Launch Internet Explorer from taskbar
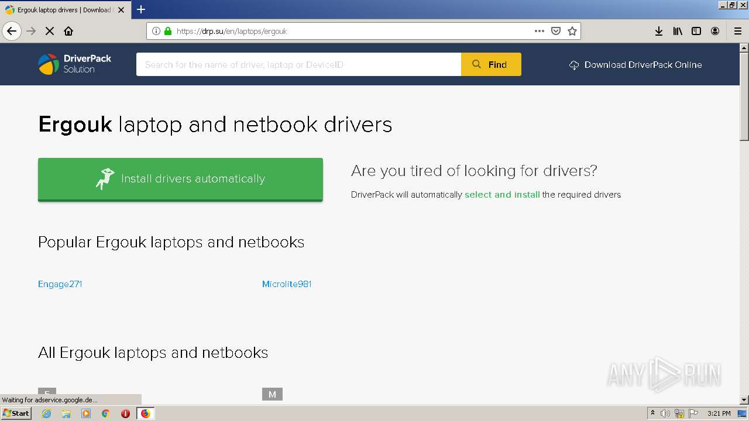Screen dimensions: 749x421 (x=47, y=413)
